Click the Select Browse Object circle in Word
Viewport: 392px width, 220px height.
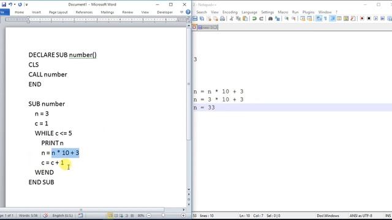(x=189, y=199)
